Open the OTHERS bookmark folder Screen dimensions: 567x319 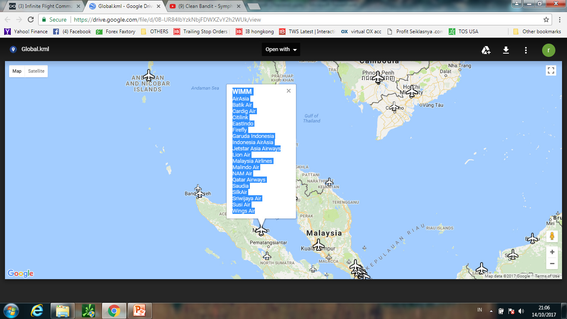click(154, 32)
